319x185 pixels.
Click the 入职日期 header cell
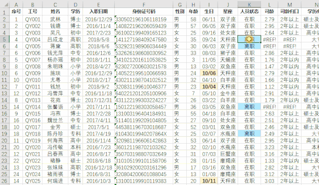[x=98, y=11]
